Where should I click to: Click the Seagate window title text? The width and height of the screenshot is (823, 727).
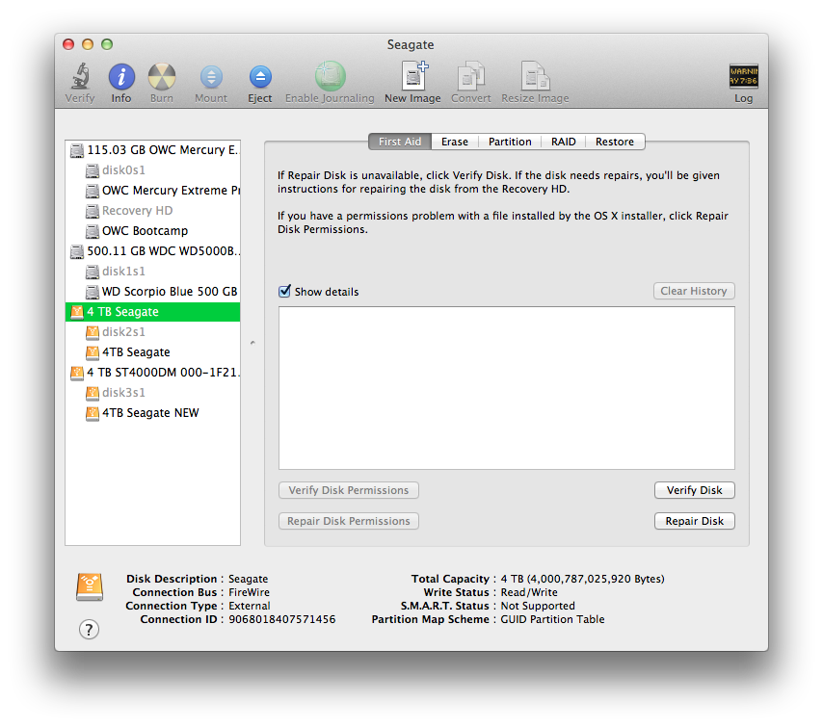(x=411, y=44)
